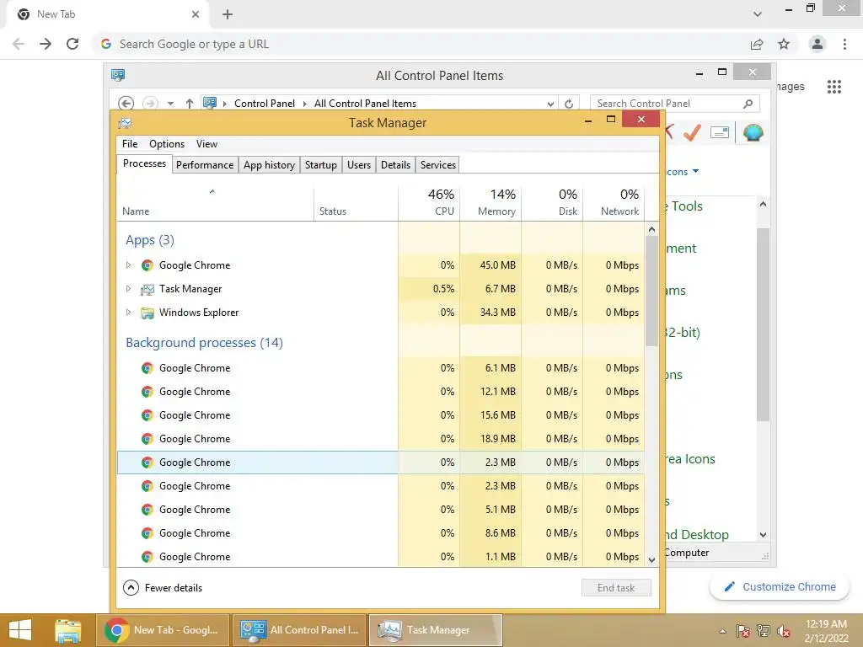Click the Search Control Panel field
The image size is (863, 647).
(675, 104)
